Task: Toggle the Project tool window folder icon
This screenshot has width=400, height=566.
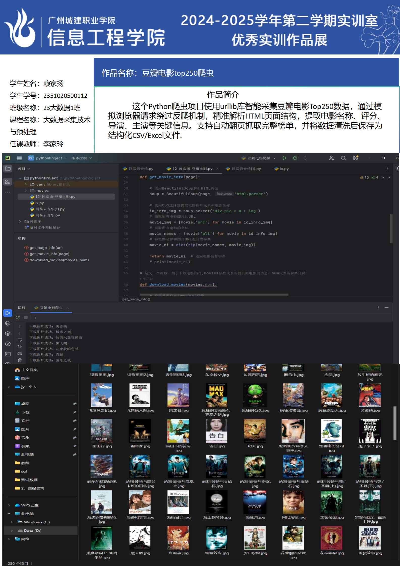Action: 8,168
